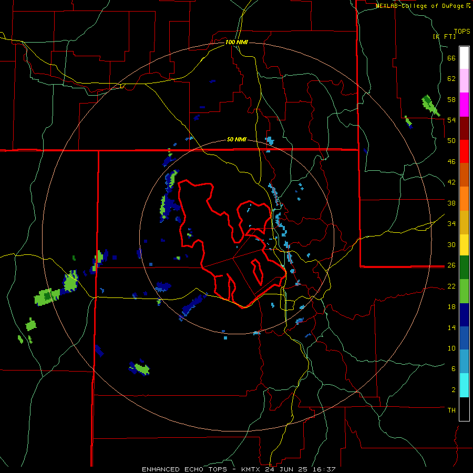Image resolution: width=473 pixels, height=473 pixels.
Task: Select the bright red legend color band
Action: point(464,151)
